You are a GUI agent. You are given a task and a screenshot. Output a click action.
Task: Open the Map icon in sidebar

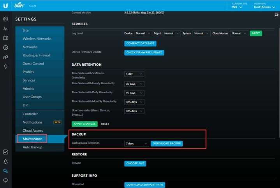tap(5, 38)
